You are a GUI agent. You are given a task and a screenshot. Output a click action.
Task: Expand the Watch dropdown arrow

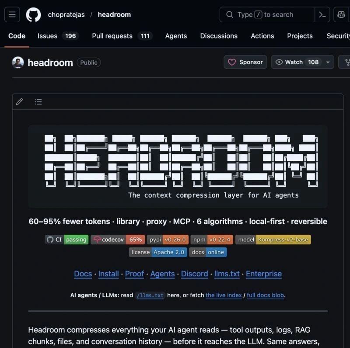click(x=328, y=62)
